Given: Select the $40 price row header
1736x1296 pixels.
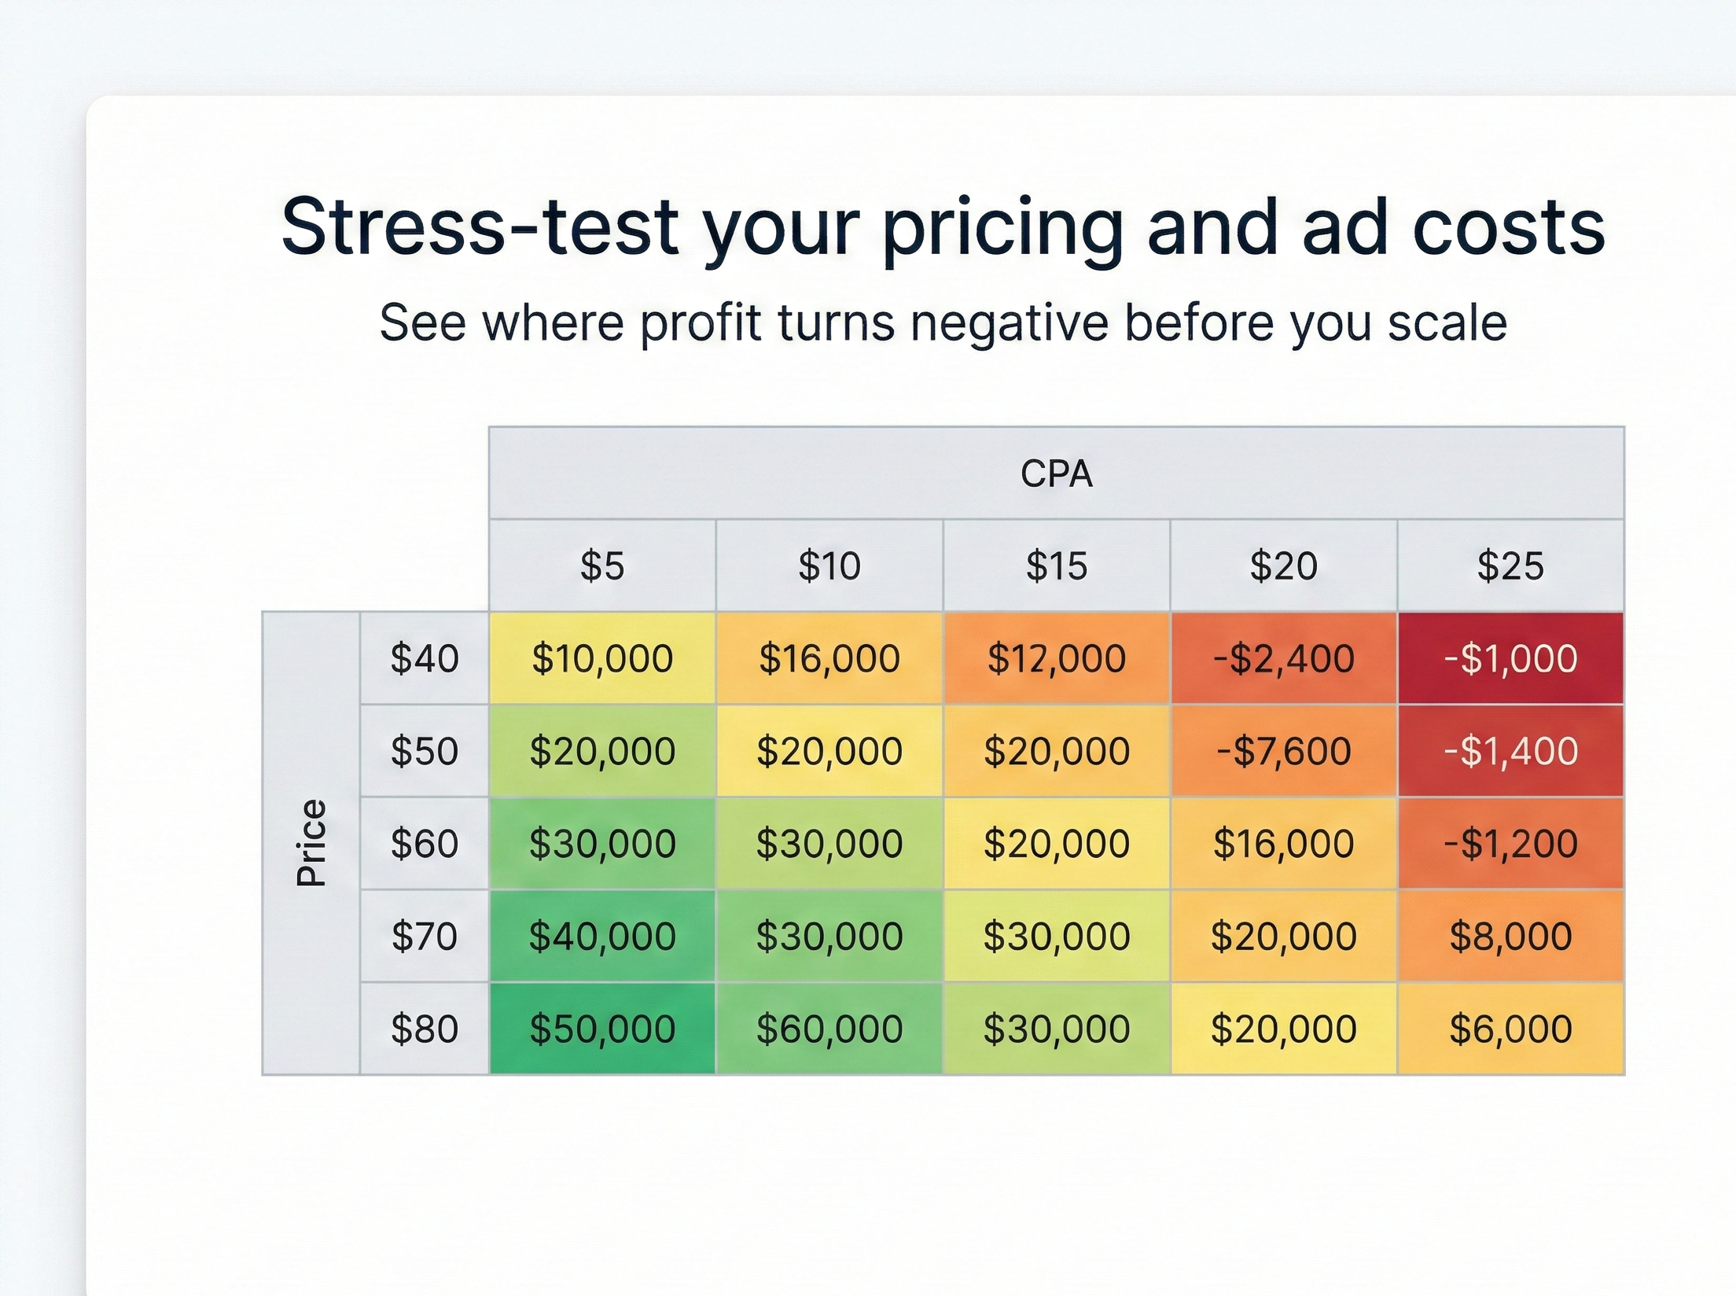Looking at the screenshot, I should (x=425, y=658).
